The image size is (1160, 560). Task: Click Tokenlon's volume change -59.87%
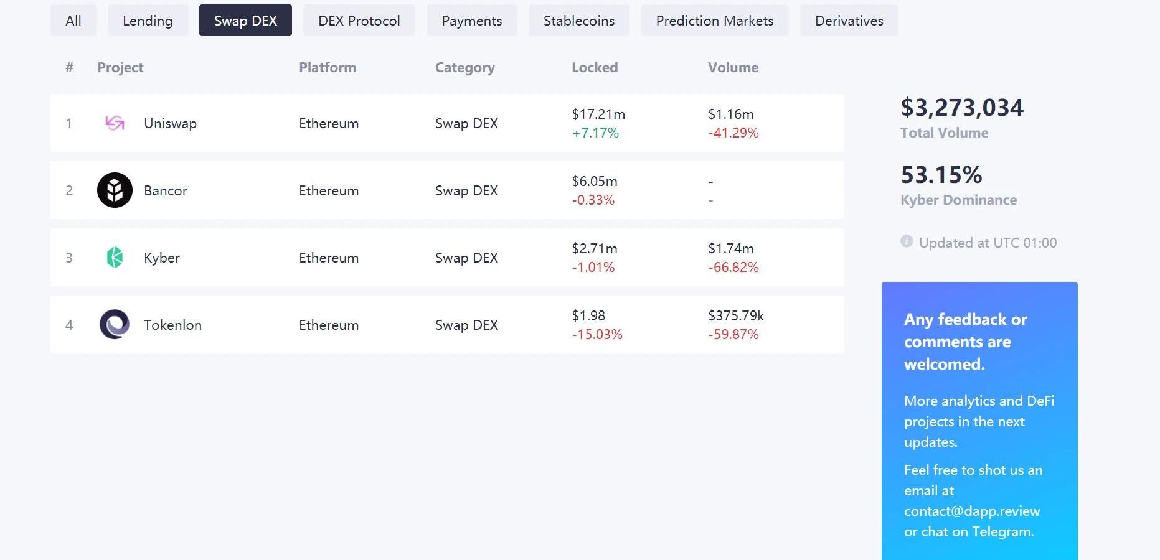[733, 334]
